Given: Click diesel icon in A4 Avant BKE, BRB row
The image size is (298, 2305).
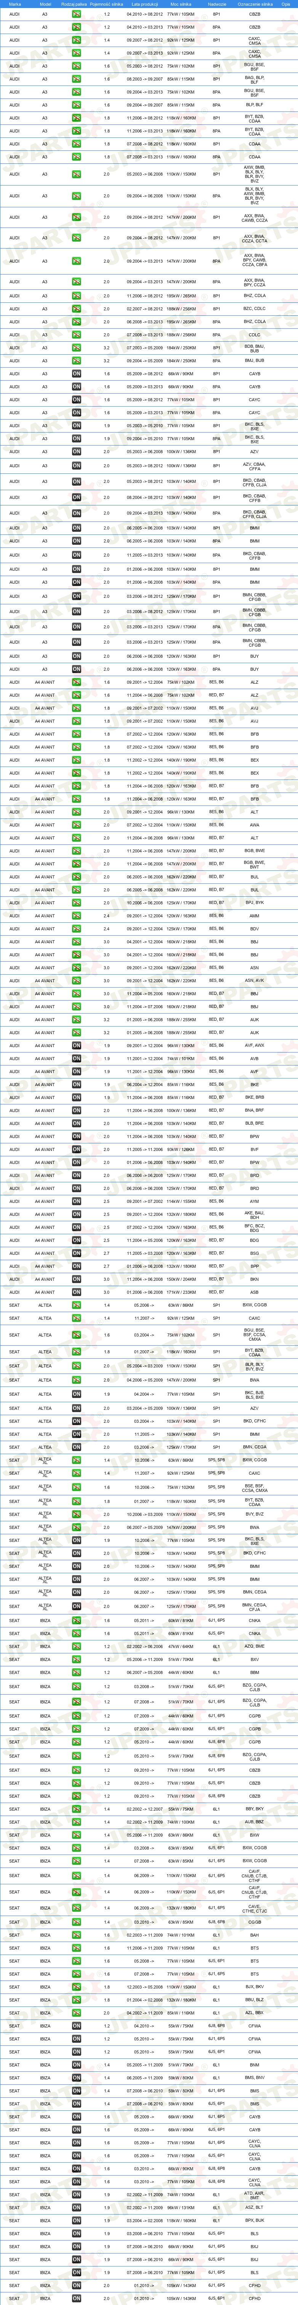Looking at the screenshot, I should click(x=76, y=1097).
